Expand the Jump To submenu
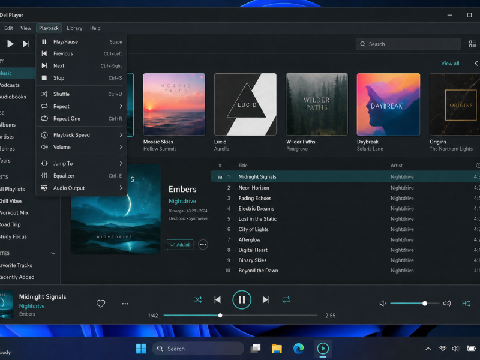480x360 pixels. [x=82, y=163]
